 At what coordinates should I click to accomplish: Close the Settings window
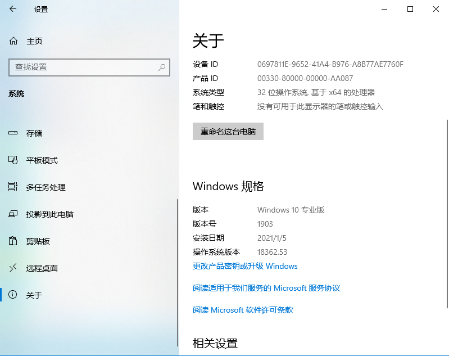pyautogui.click(x=436, y=9)
